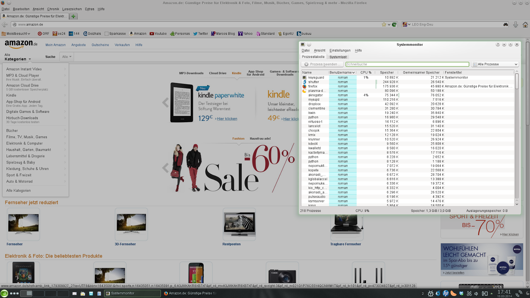
Task: Click the HP tray icon
Action: click(446, 293)
